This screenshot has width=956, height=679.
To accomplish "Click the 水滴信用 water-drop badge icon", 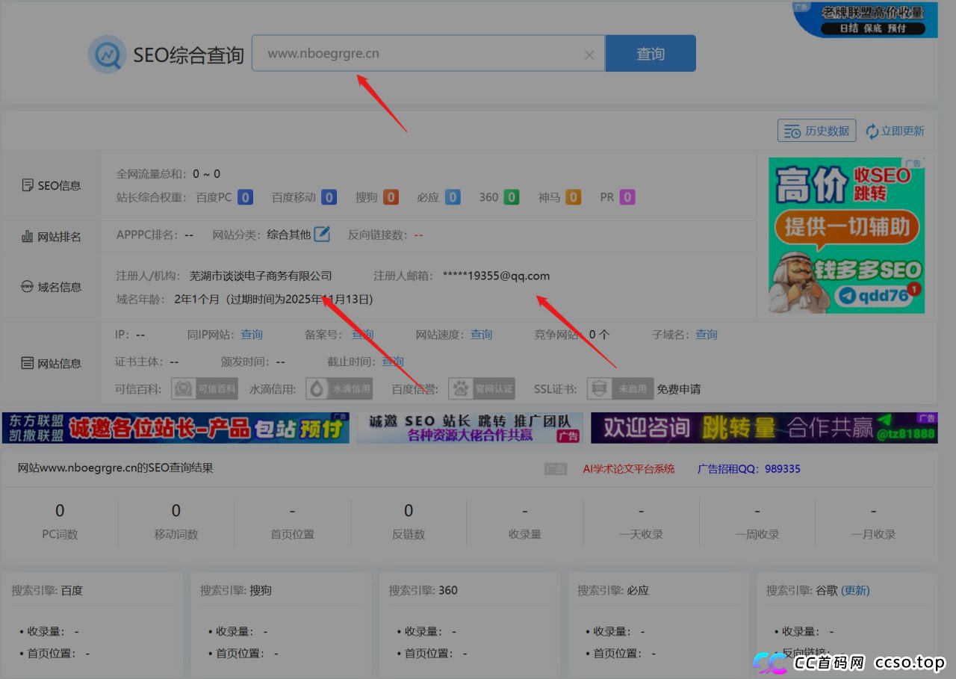I will coord(315,388).
